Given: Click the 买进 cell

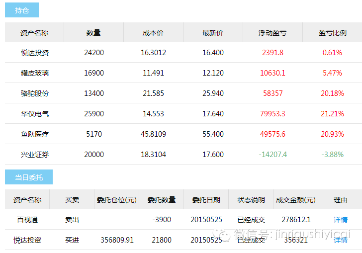Looking at the screenshot, I should tap(72, 240).
